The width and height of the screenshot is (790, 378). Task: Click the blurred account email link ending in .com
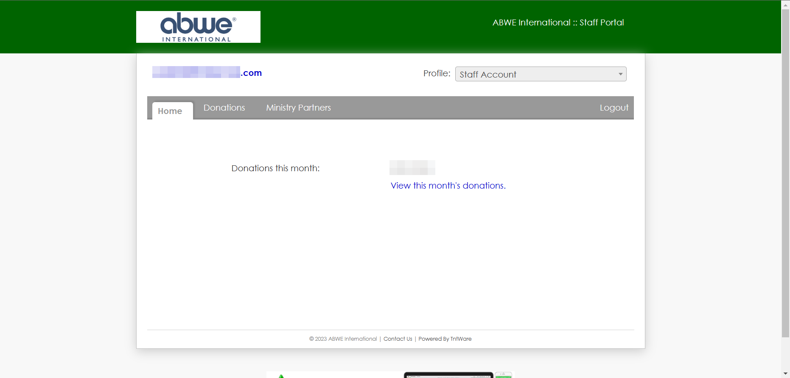pos(207,72)
